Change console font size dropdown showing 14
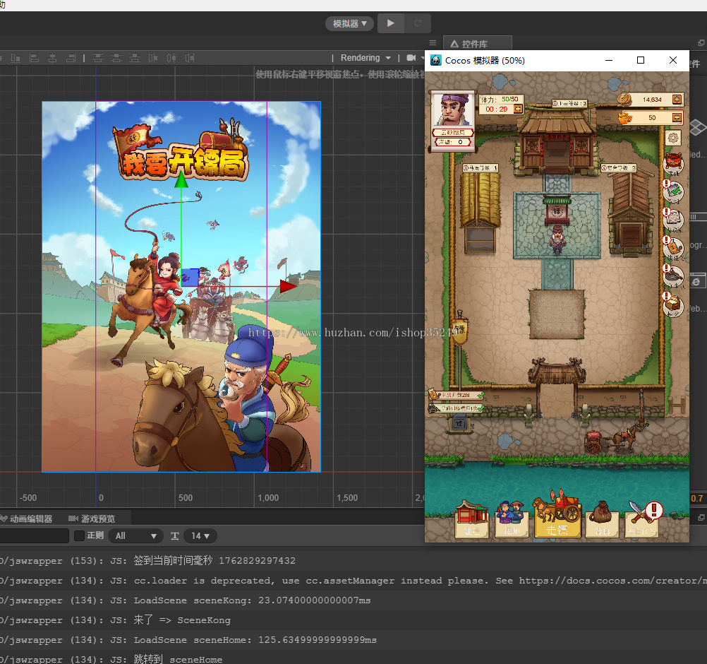The image size is (707, 664). pos(200,536)
